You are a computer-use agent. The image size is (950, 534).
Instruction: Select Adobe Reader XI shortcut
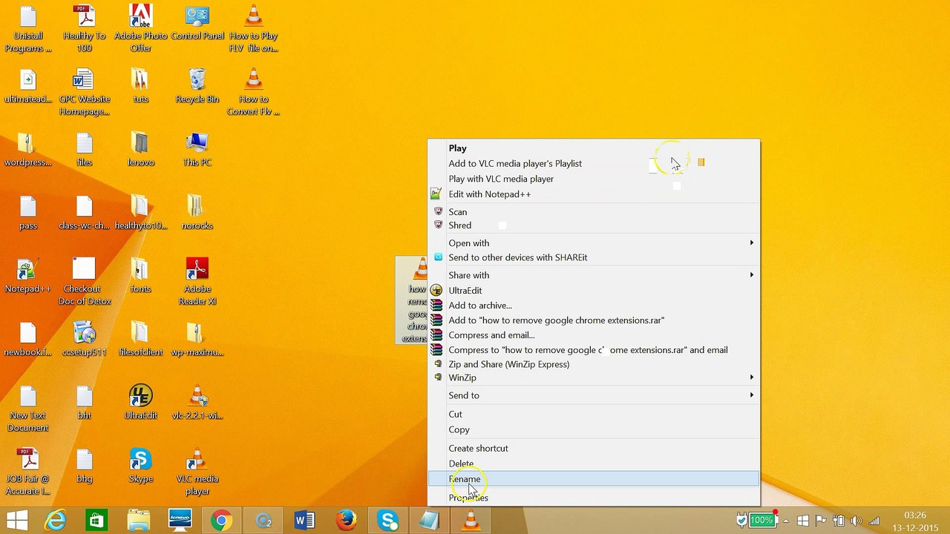click(197, 282)
